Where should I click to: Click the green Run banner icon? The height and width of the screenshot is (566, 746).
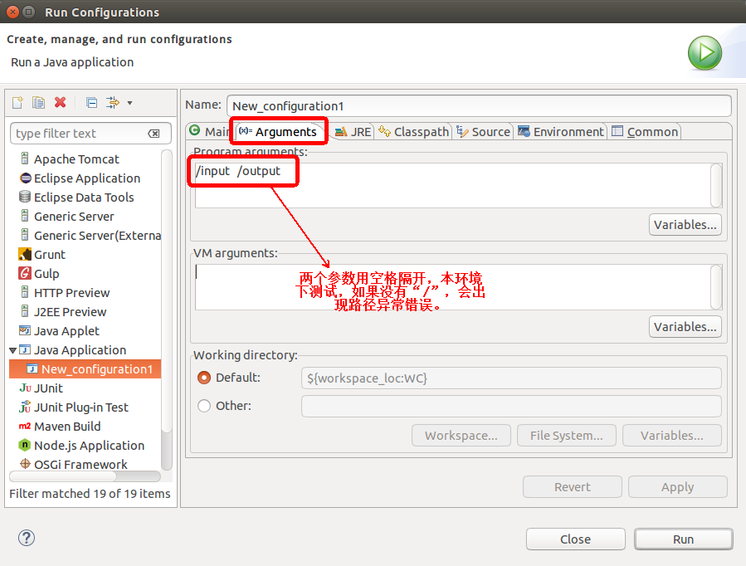705,53
